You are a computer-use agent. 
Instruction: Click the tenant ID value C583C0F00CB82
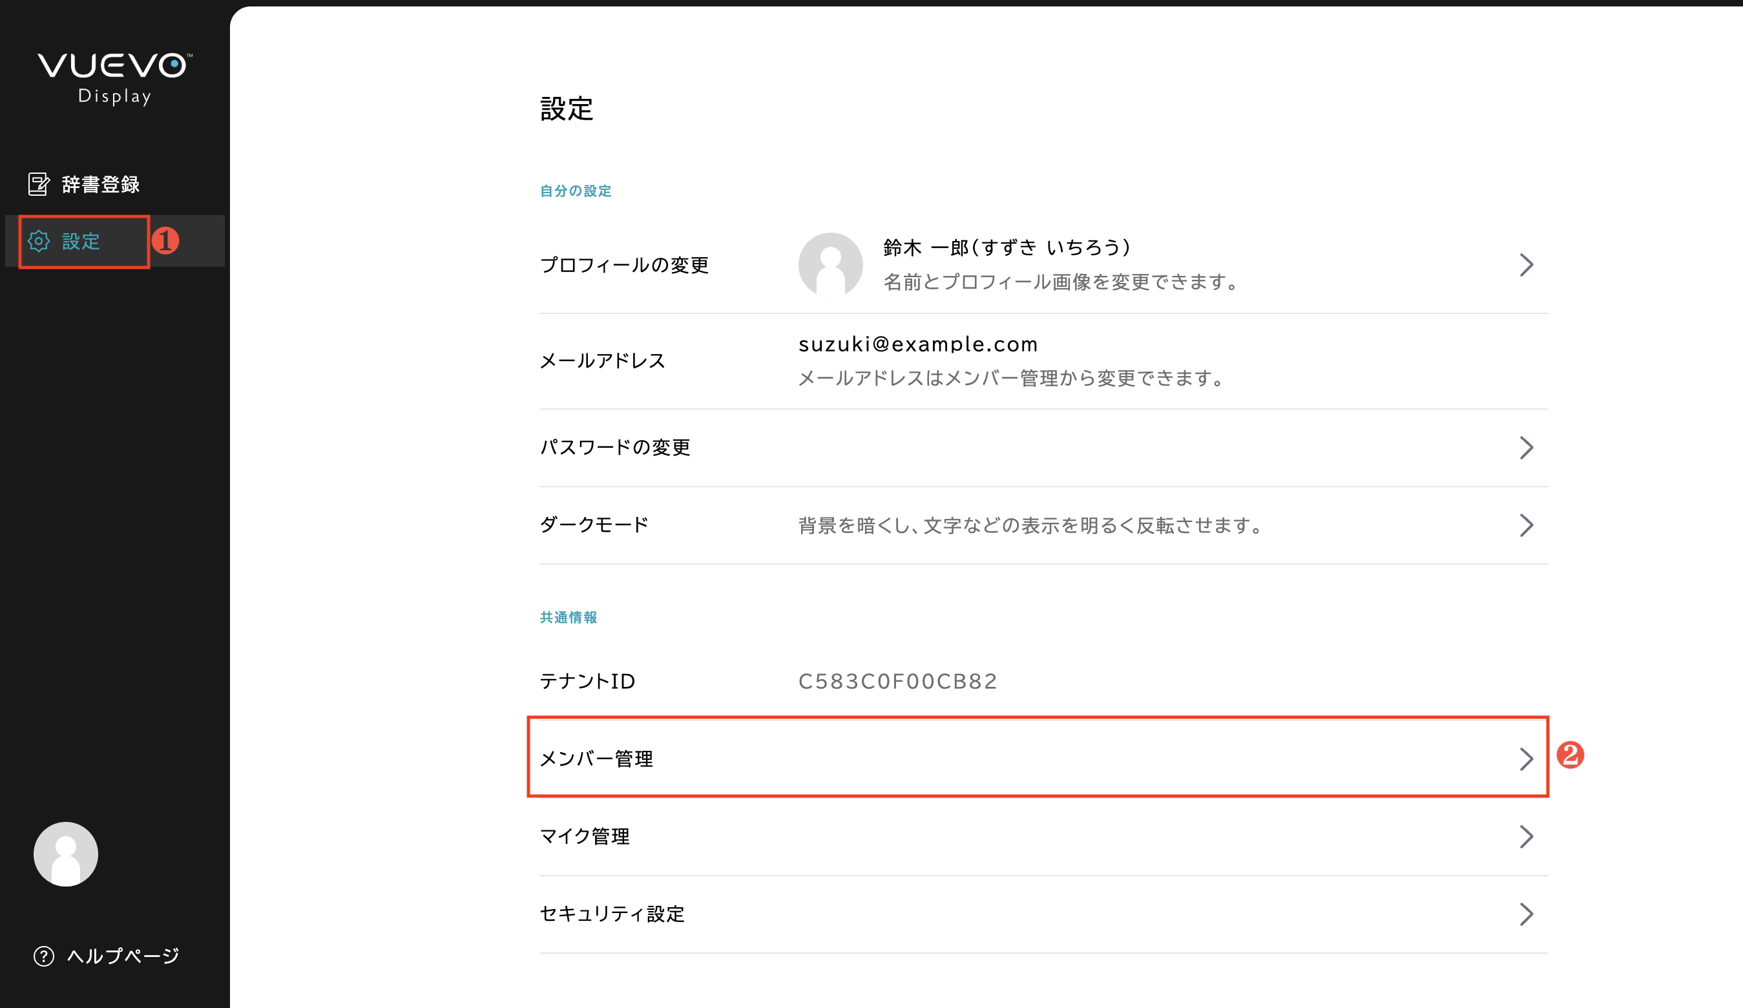tap(897, 682)
